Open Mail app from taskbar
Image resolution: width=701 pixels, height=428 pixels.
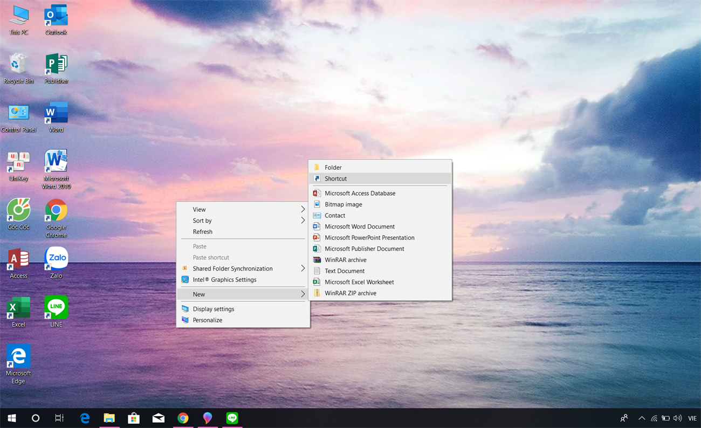click(x=159, y=418)
